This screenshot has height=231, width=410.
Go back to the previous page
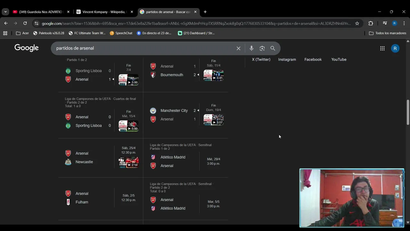[6, 23]
